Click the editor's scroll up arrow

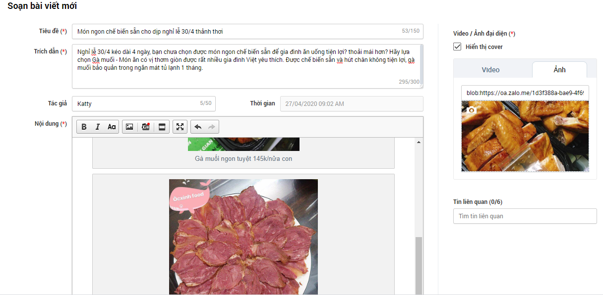(x=419, y=142)
